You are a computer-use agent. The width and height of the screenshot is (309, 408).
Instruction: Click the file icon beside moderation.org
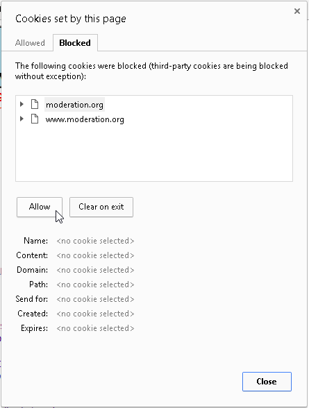(x=35, y=104)
